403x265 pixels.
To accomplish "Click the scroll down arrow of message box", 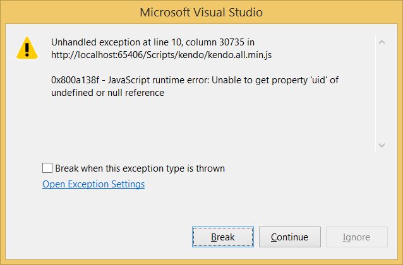I will (382, 145).
